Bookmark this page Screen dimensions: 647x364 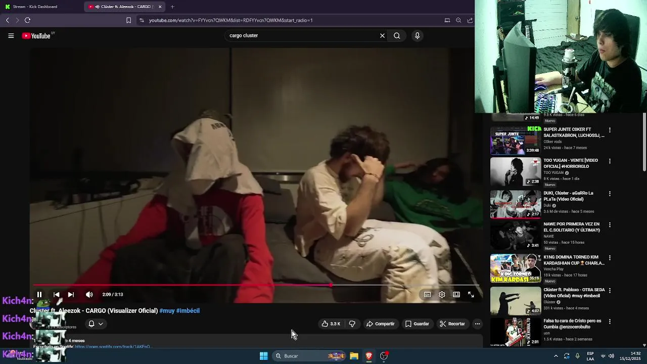[x=128, y=20]
